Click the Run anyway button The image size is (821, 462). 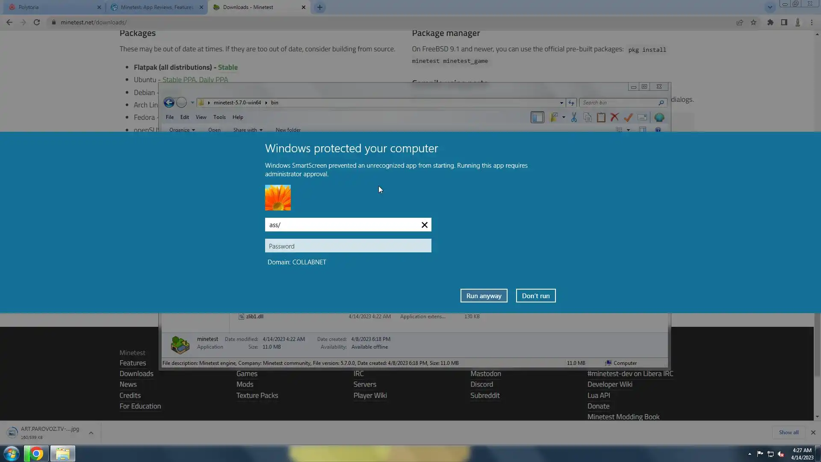click(484, 296)
